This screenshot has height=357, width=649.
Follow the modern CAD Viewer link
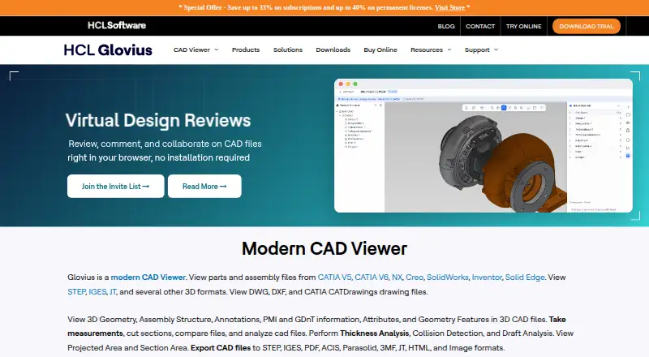(x=148, y=277)
